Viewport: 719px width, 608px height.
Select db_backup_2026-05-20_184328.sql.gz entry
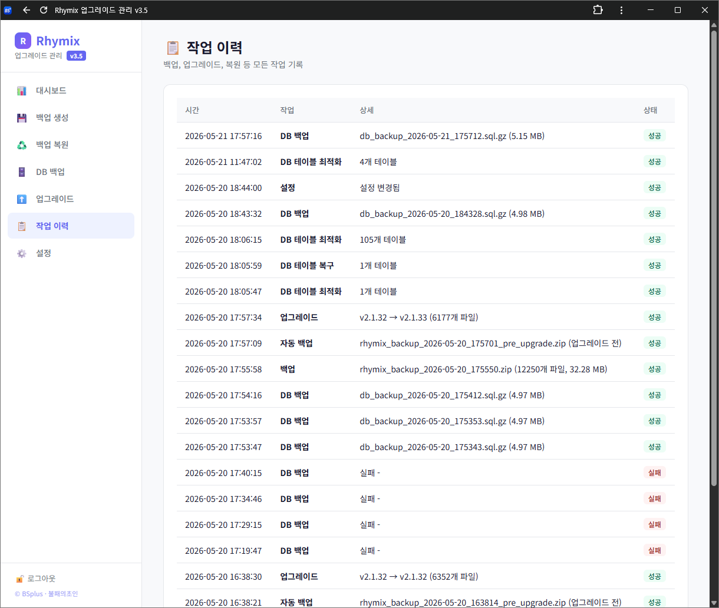coord(452,214)
